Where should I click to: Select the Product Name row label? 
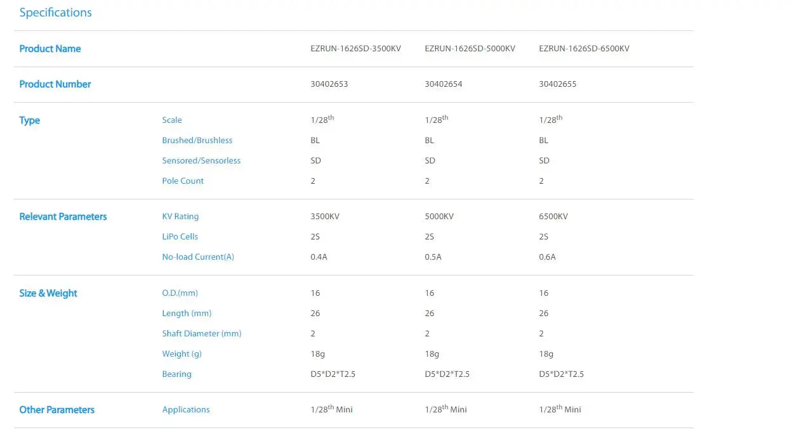pos(50,49)
